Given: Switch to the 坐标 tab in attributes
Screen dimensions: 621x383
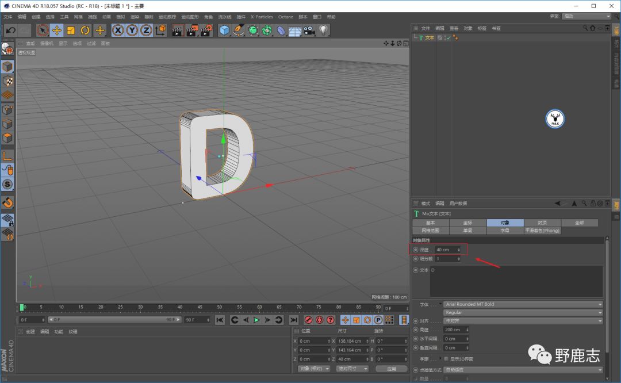Looking at the screenshot, I should point(467,223).
